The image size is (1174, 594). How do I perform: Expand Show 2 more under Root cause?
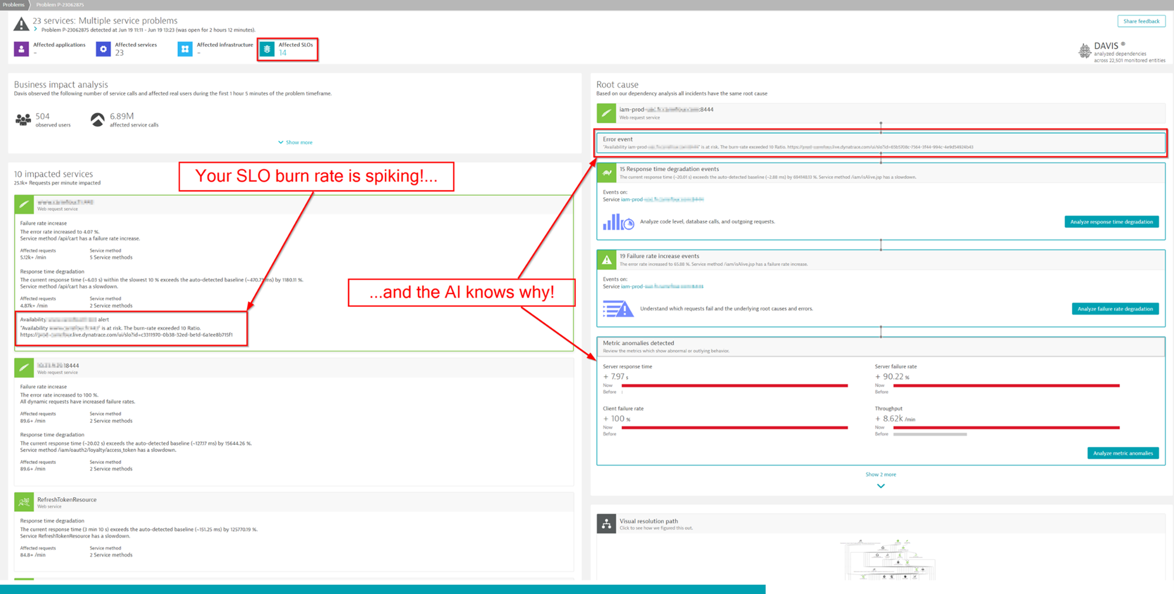click(x=880, y=474)
